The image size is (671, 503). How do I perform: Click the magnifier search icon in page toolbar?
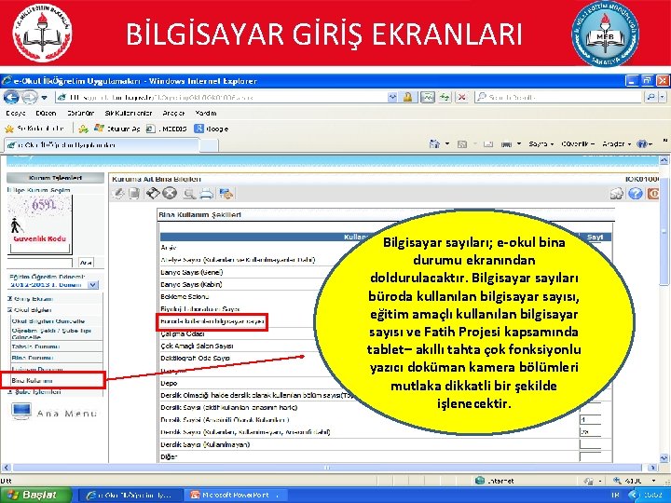pyautogui.click(x=189, y=194)
